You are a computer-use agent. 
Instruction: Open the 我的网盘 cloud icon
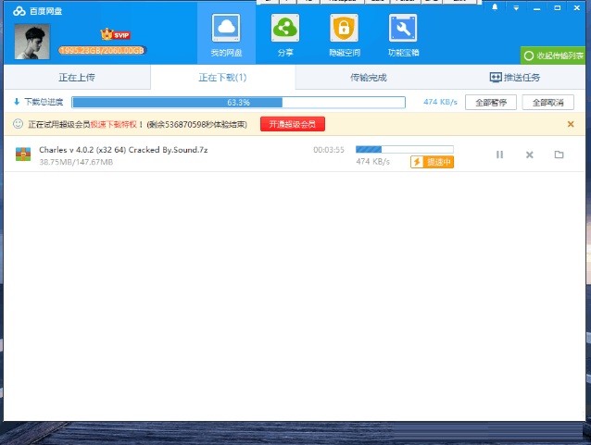226,29
